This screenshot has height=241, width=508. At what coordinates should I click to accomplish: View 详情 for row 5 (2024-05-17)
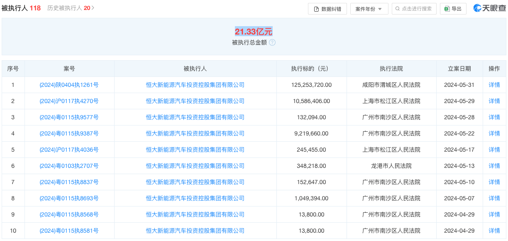[x=494, y=150]
